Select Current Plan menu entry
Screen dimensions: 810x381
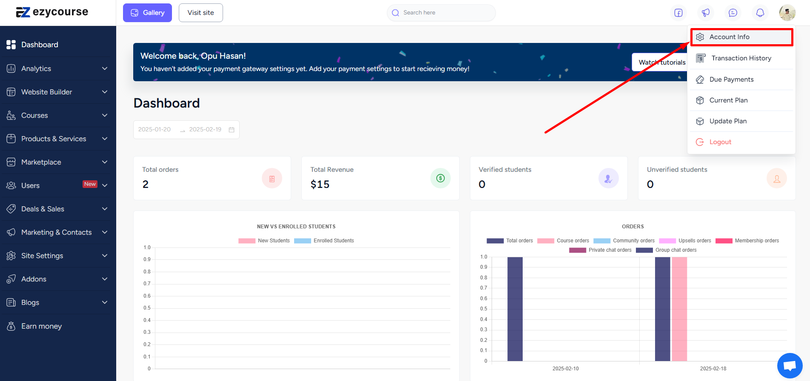pyautogui.click(x=741, y=100)
